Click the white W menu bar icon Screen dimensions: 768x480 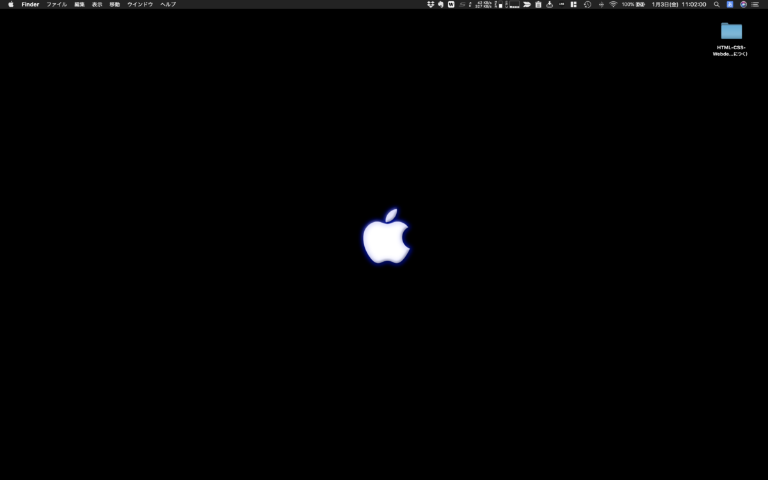tap(451, 4)
